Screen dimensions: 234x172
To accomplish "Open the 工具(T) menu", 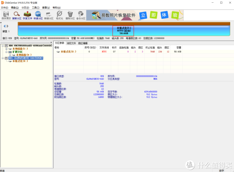I will pos(35,8).
